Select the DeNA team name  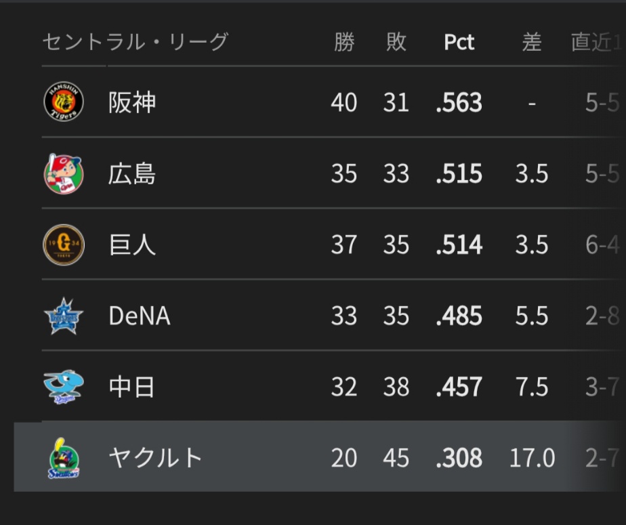(139, 316)
